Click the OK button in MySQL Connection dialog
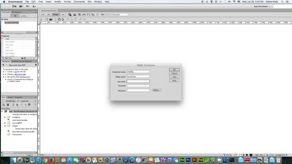The height and width of the screenshot is (164, 292). (174, 70)
